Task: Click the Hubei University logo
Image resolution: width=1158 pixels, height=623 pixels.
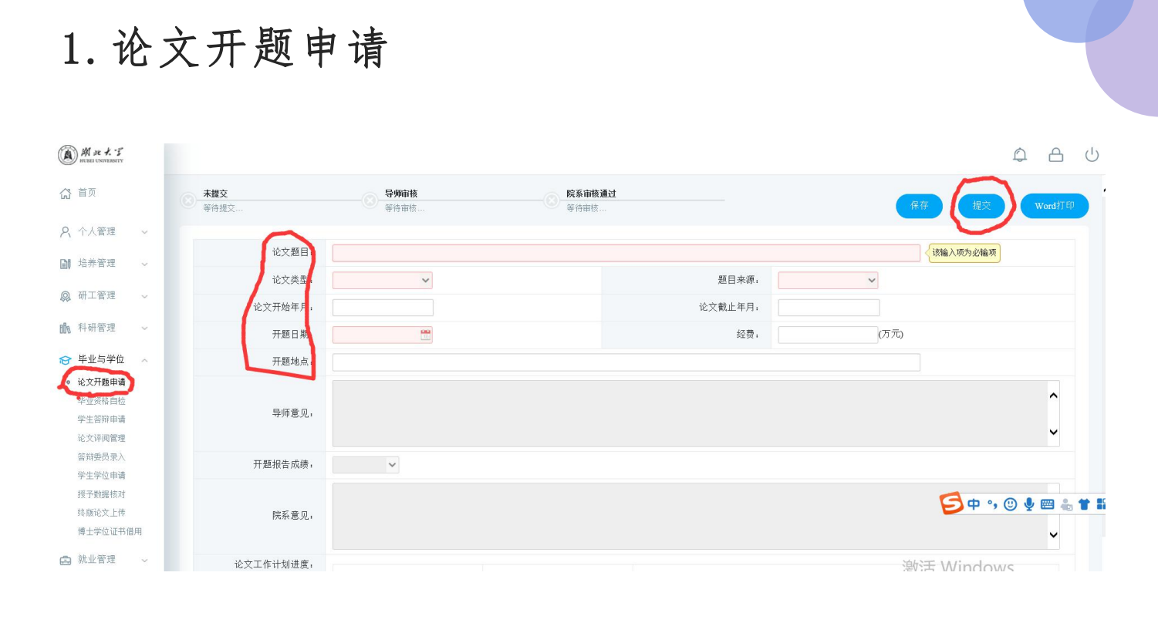Action: pos(91,155)
